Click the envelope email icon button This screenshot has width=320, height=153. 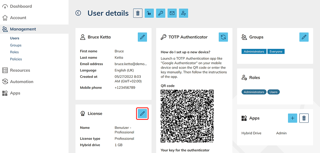pos(172,13)
